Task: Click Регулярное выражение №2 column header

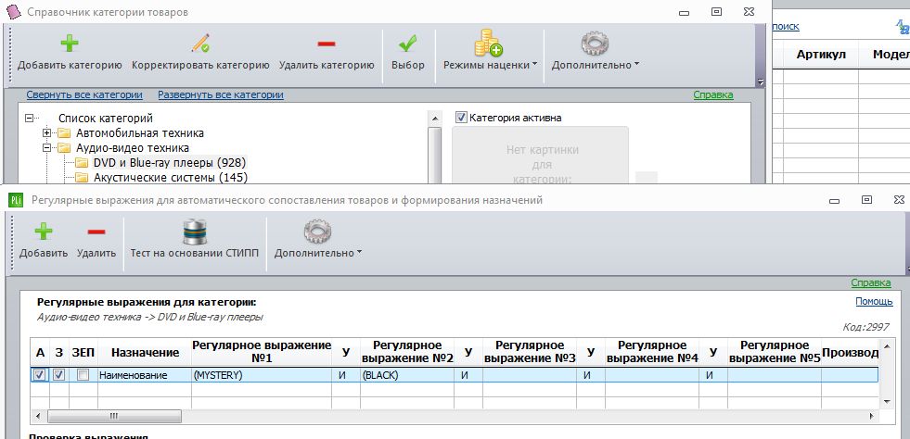Action: pyautogui.click(x=407, y=352)
